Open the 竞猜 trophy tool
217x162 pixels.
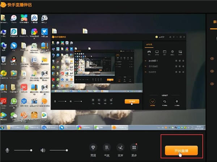(x=93, y=148)
